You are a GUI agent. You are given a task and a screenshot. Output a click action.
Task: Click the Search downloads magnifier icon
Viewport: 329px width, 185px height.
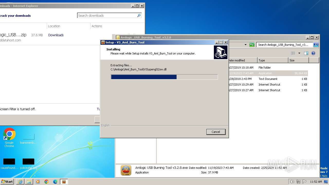coord(139,16)
